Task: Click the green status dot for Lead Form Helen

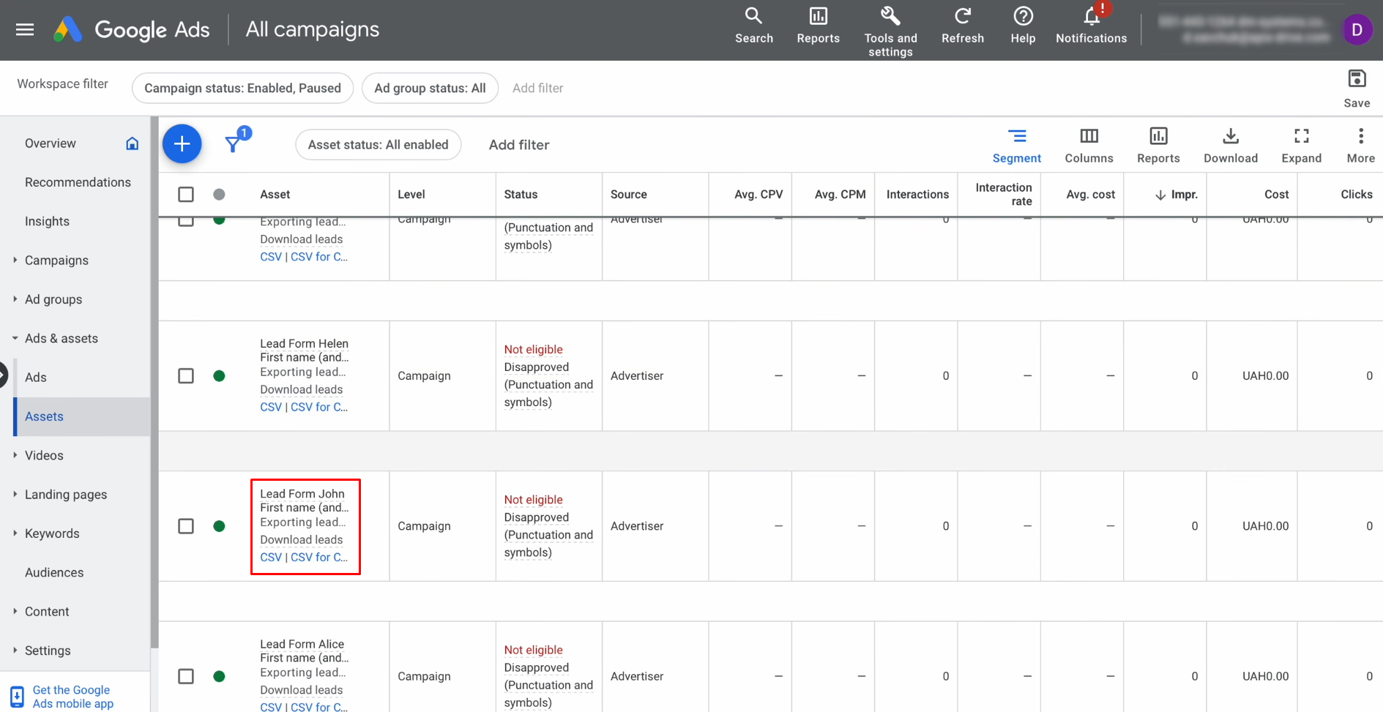Action: (219, 376)
